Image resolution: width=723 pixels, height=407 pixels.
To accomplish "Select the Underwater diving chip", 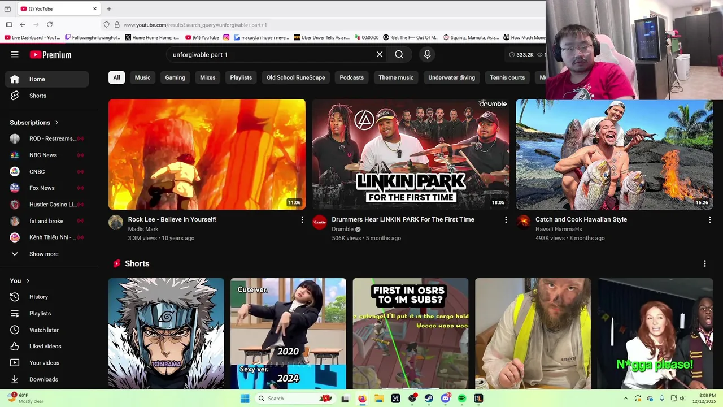I will 452,77.
